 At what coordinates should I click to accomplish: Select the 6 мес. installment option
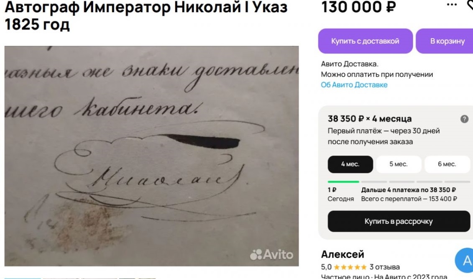pyautogui.click(x=447, y=164)
